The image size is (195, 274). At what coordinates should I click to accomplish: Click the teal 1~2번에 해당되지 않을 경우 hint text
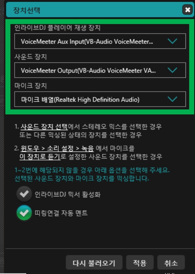92,170
